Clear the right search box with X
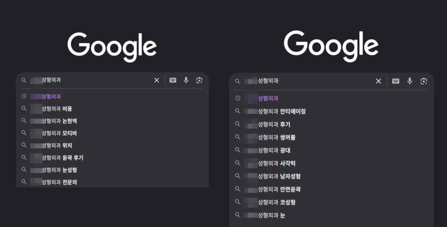Screen dimensions: 447x227 [378, 81]
